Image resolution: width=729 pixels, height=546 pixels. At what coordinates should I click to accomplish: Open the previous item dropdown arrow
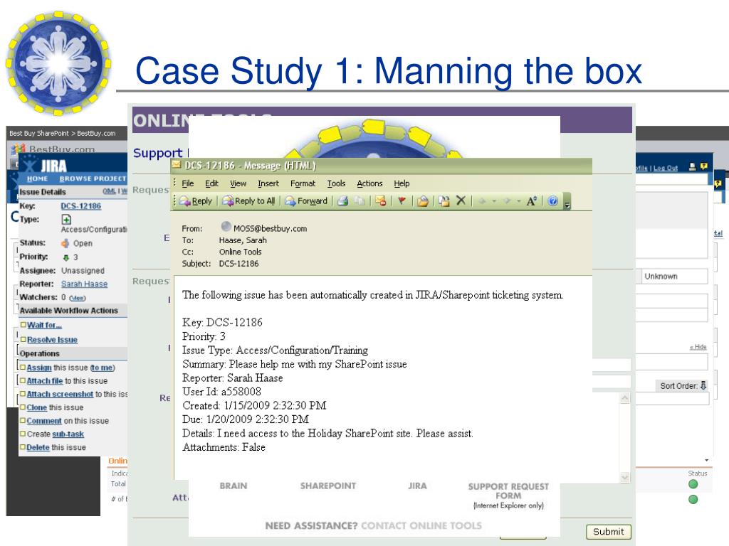(x=494, y=201)
